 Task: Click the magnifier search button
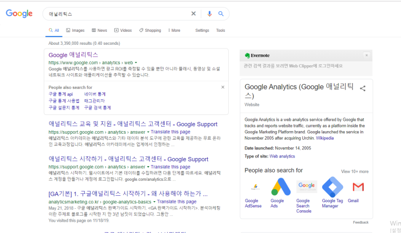[221, 14]
